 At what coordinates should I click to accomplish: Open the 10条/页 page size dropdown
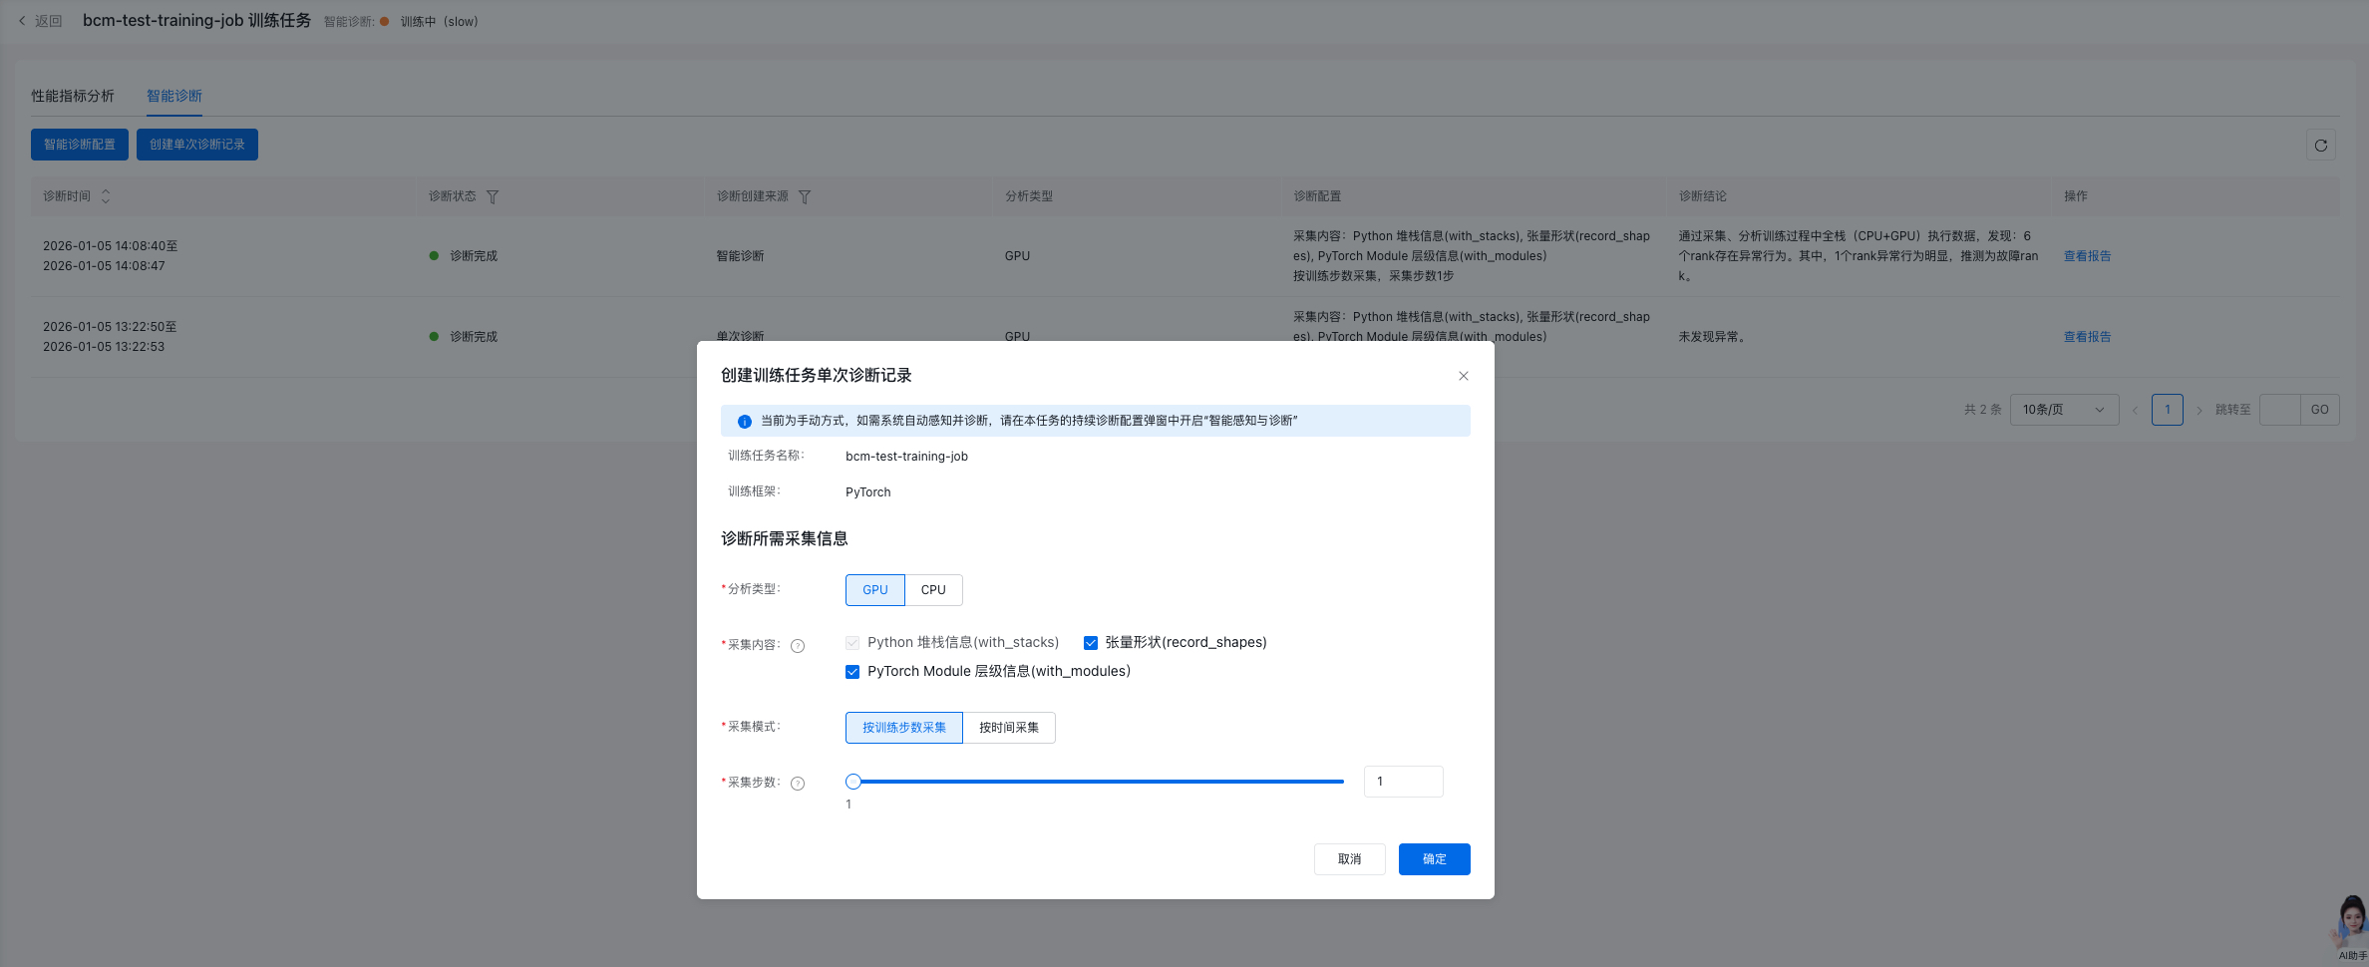point(2064,409)
